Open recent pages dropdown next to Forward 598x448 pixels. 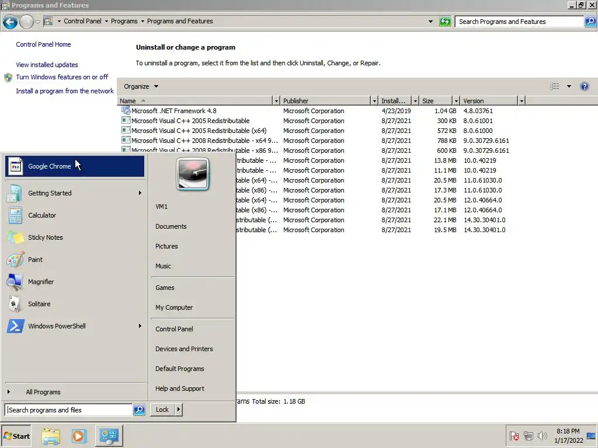[37, 22]
